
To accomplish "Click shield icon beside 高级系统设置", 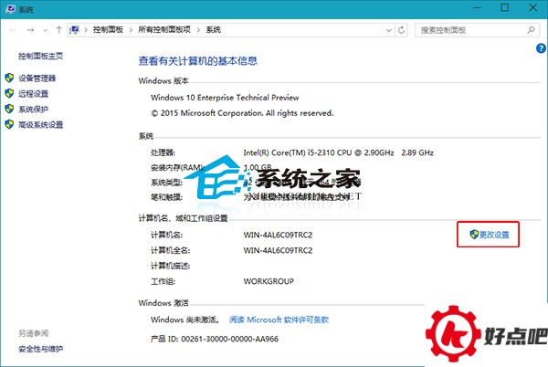I will 9,124.
